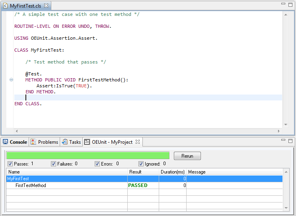Viewport: 296px width, 216px height.
Task: Click the 'A simple test case' comment
Action: click(x=77, y=14)
